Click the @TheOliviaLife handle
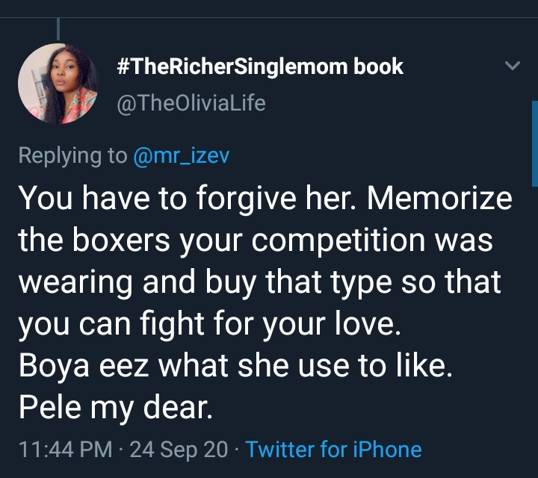 (x=192, y=103)
